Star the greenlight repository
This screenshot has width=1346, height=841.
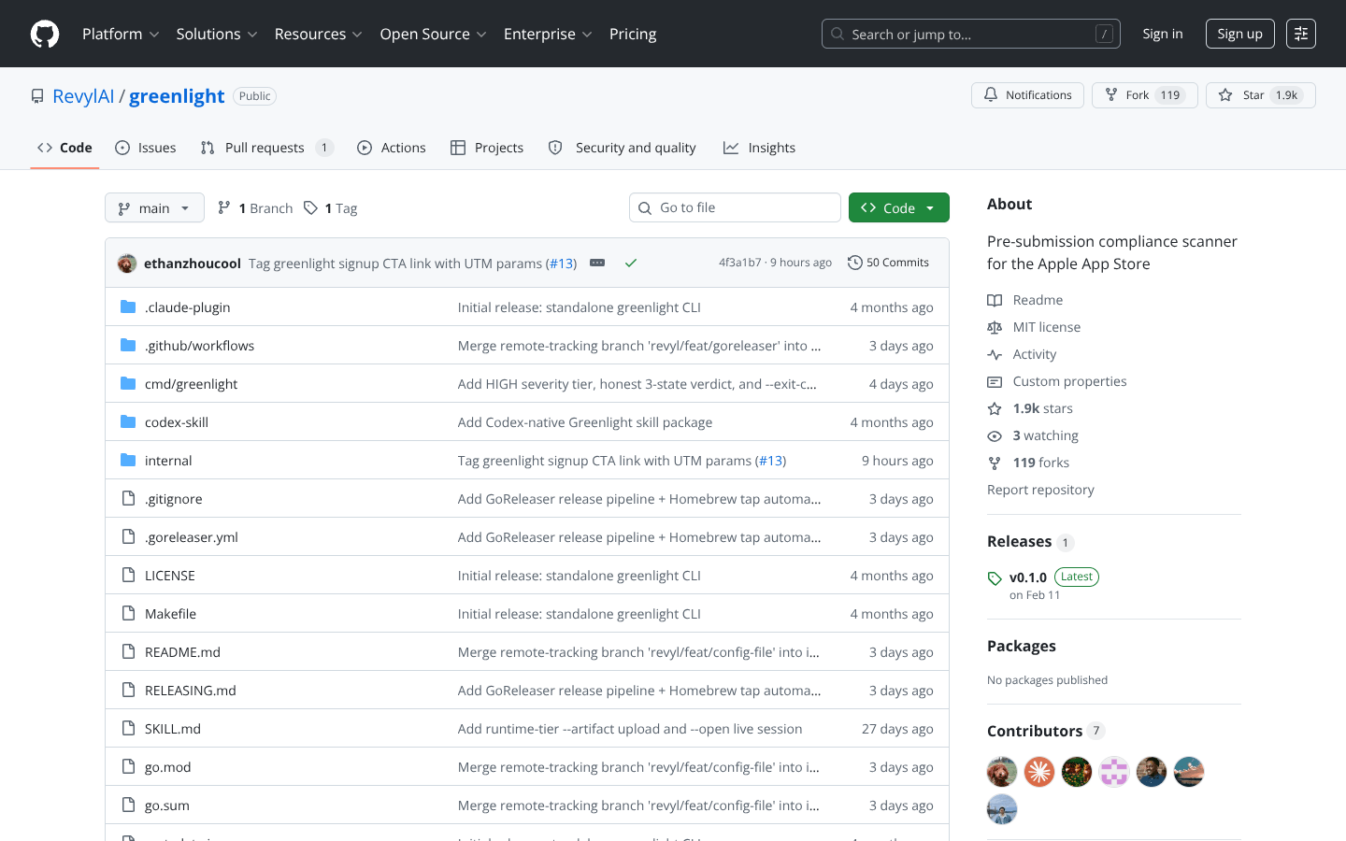[x=1260, y=95]
